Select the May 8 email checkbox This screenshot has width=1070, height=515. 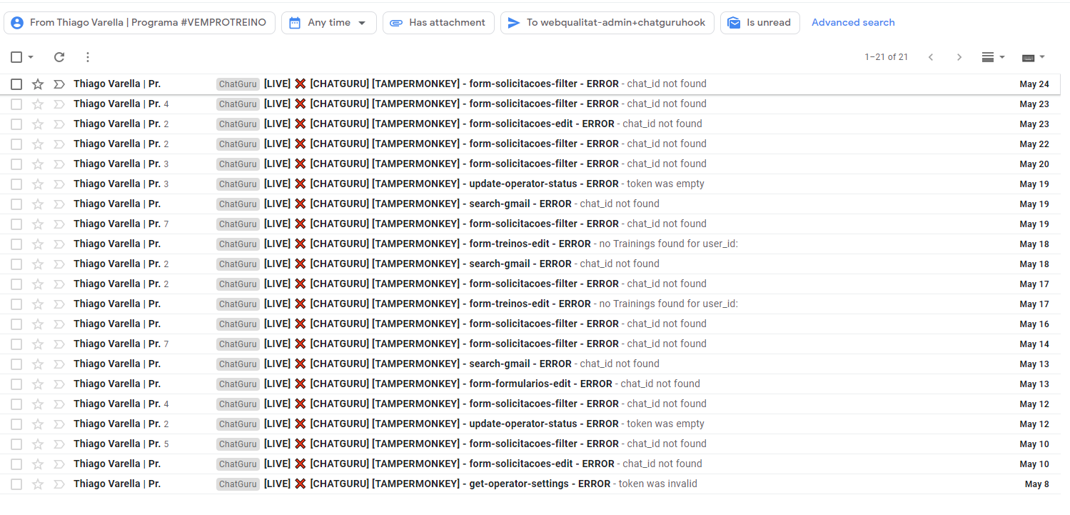click(16, 484)
